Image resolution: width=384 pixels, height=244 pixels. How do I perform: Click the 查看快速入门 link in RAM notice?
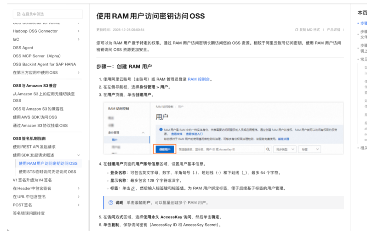[194, 134]
